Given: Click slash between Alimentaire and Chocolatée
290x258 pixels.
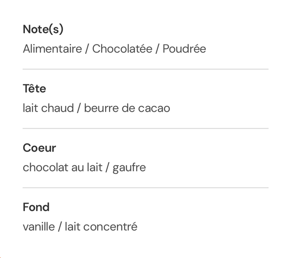Looking at the screenshot, I should point(87,49).
